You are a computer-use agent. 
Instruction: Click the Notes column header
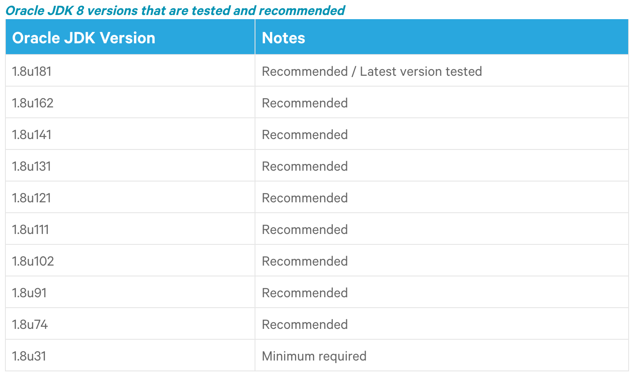pos(284,38)
